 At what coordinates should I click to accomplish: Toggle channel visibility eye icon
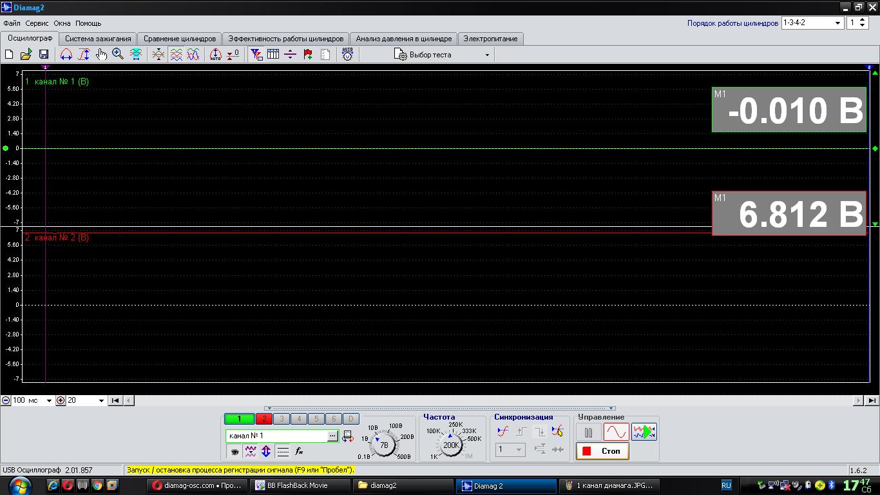[234, 452]
